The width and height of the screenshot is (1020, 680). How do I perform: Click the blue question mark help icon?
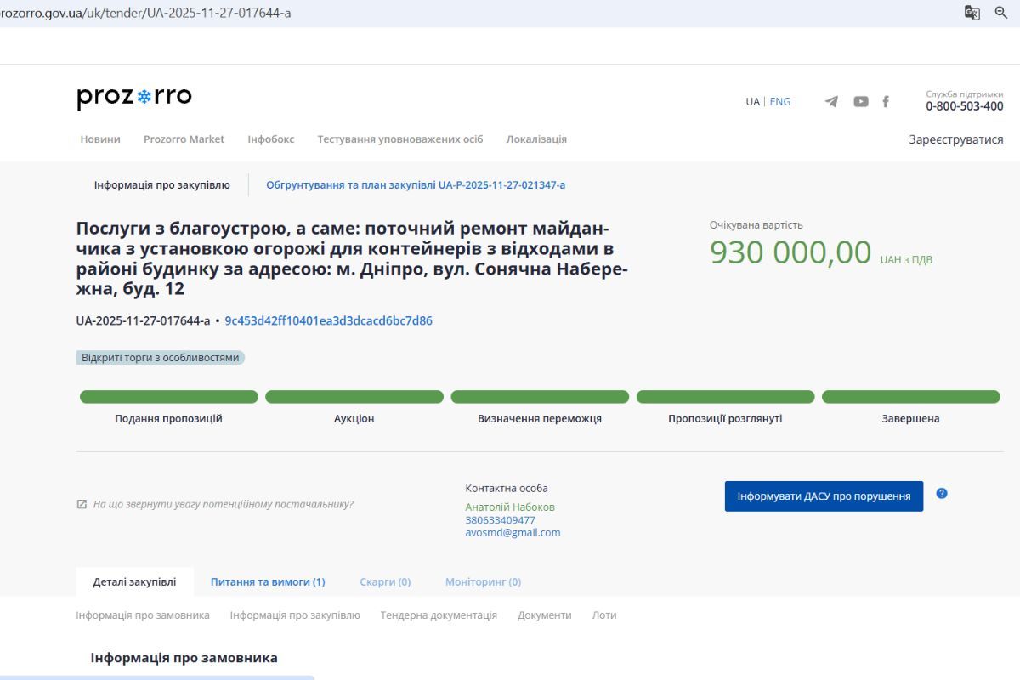[940, 491]
